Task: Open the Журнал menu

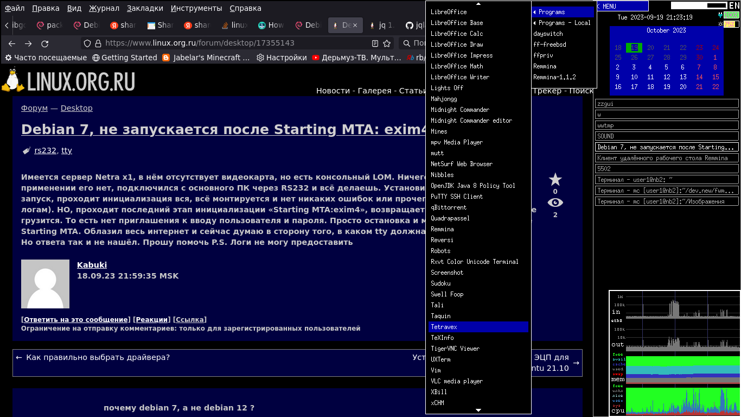Action: click(x=104, y=8)
